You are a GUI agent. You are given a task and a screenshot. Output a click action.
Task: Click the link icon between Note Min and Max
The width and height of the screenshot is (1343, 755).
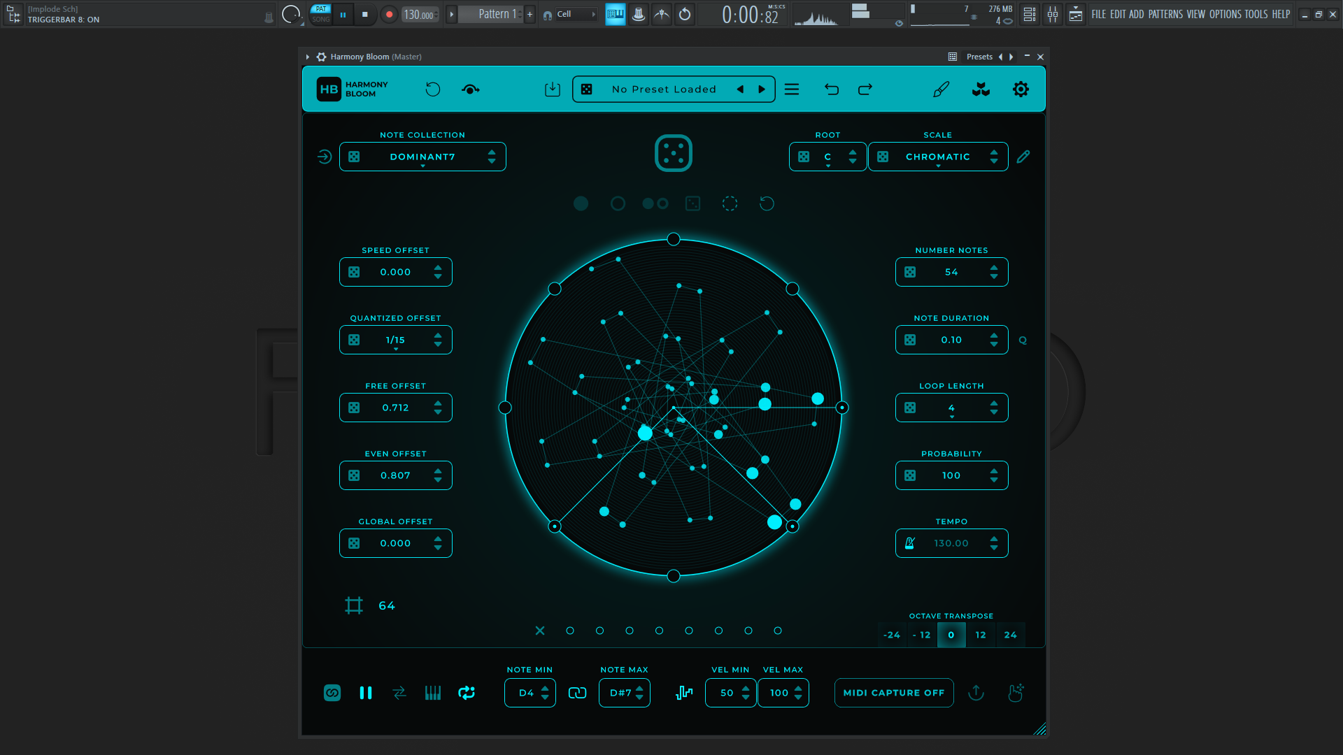(x=577, y=693)
